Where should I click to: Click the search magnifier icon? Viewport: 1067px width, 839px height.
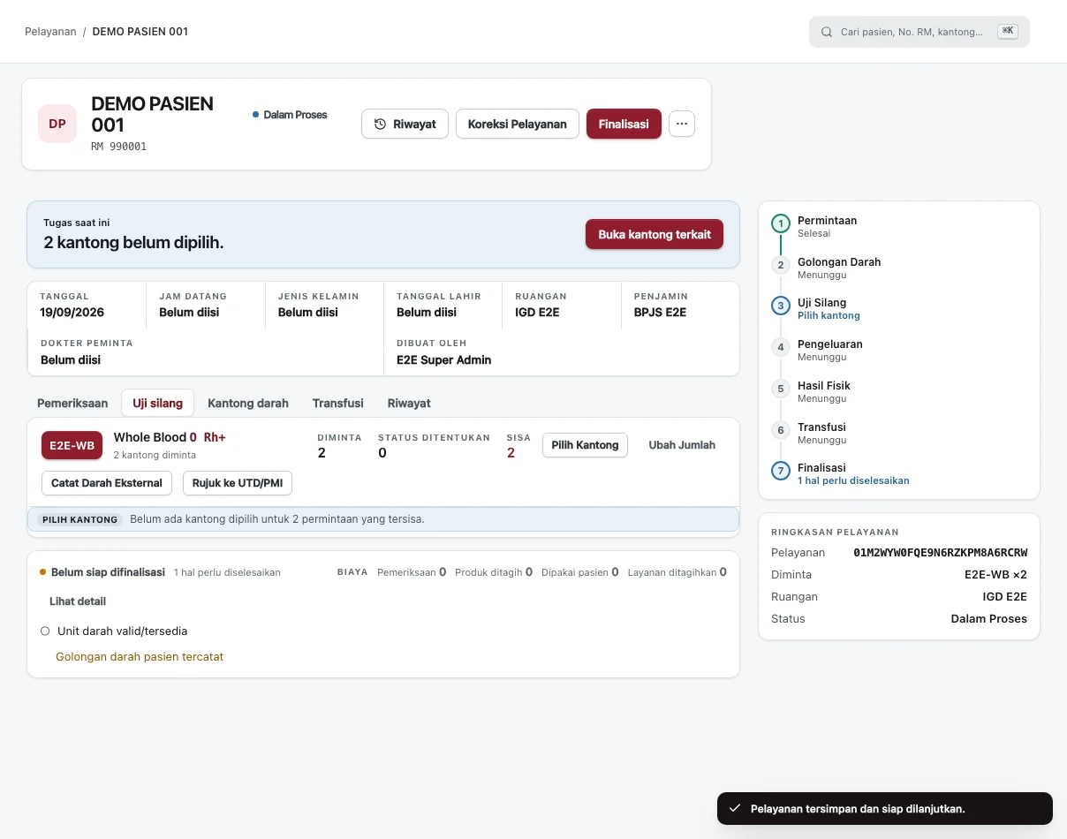pos(827,32)
